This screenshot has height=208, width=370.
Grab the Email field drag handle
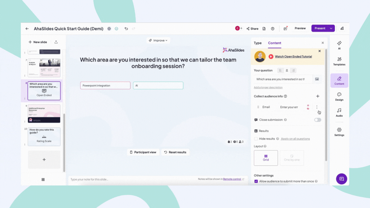point(258,107)
